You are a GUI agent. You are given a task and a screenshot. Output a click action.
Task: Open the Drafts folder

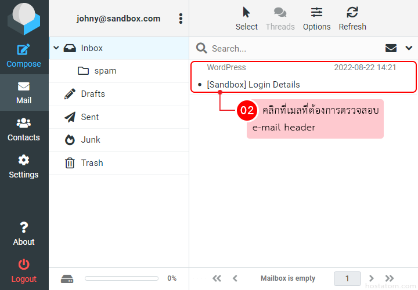[x=93, y=94]
